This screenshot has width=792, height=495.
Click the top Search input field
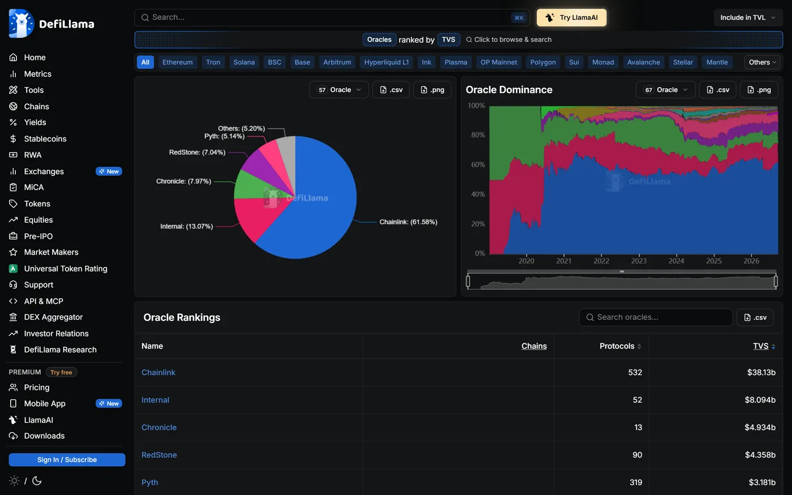[x=332, y=18]
